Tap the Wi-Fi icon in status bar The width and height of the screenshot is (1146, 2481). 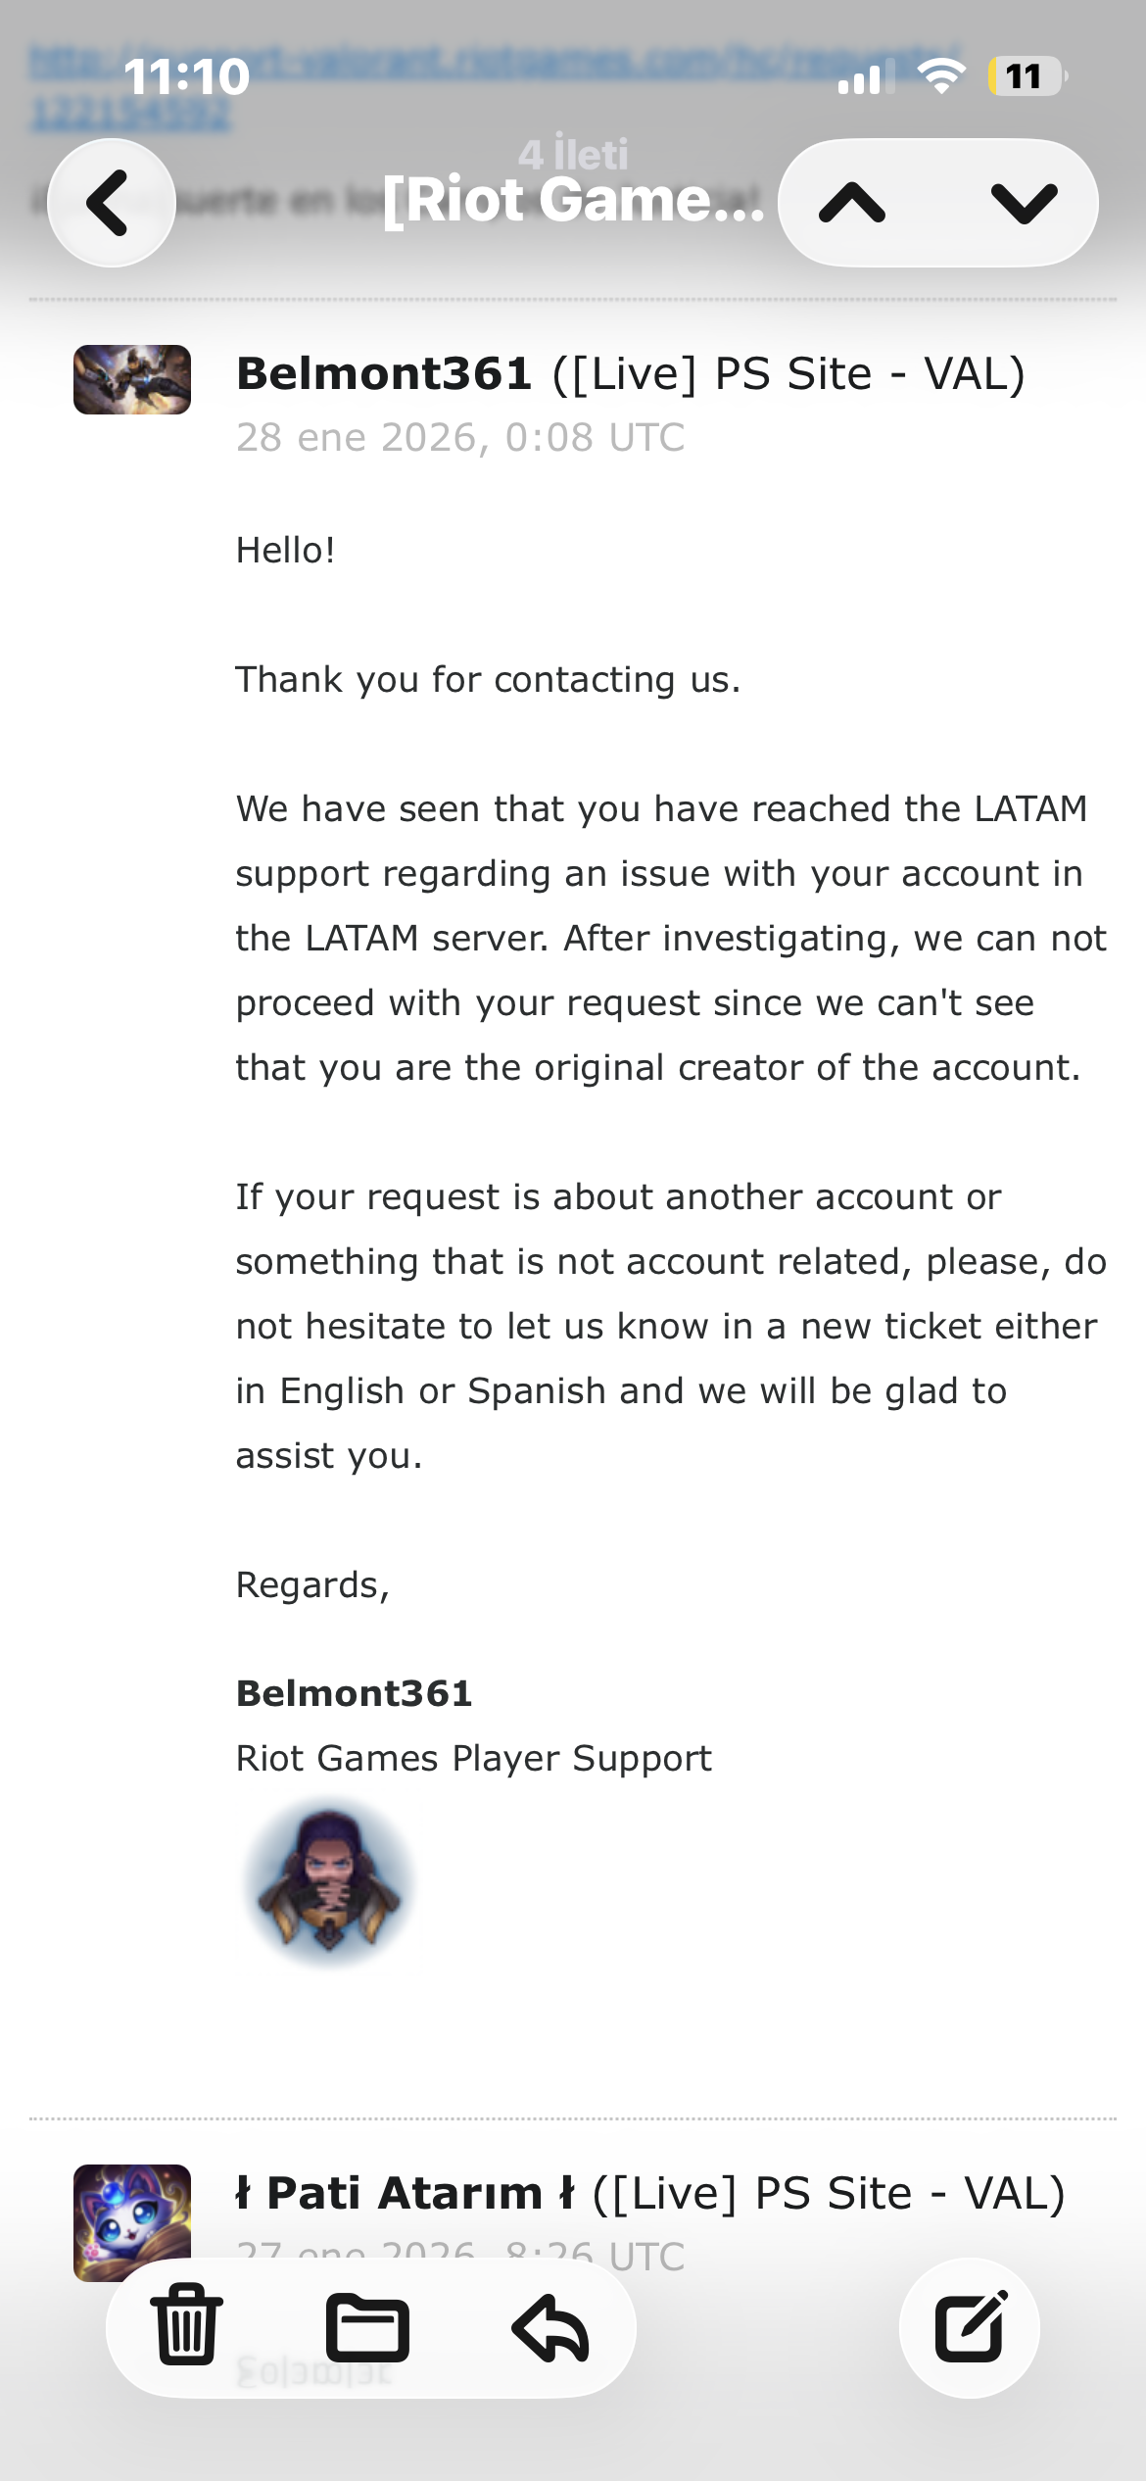coord(940,76)
